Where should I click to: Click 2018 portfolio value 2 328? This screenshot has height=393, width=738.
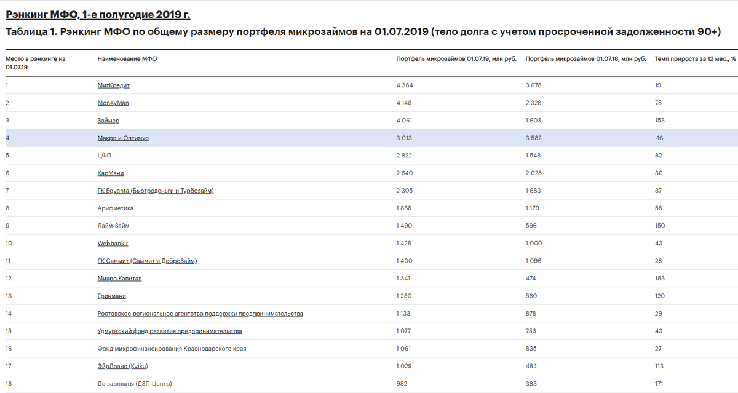point(535,103)
